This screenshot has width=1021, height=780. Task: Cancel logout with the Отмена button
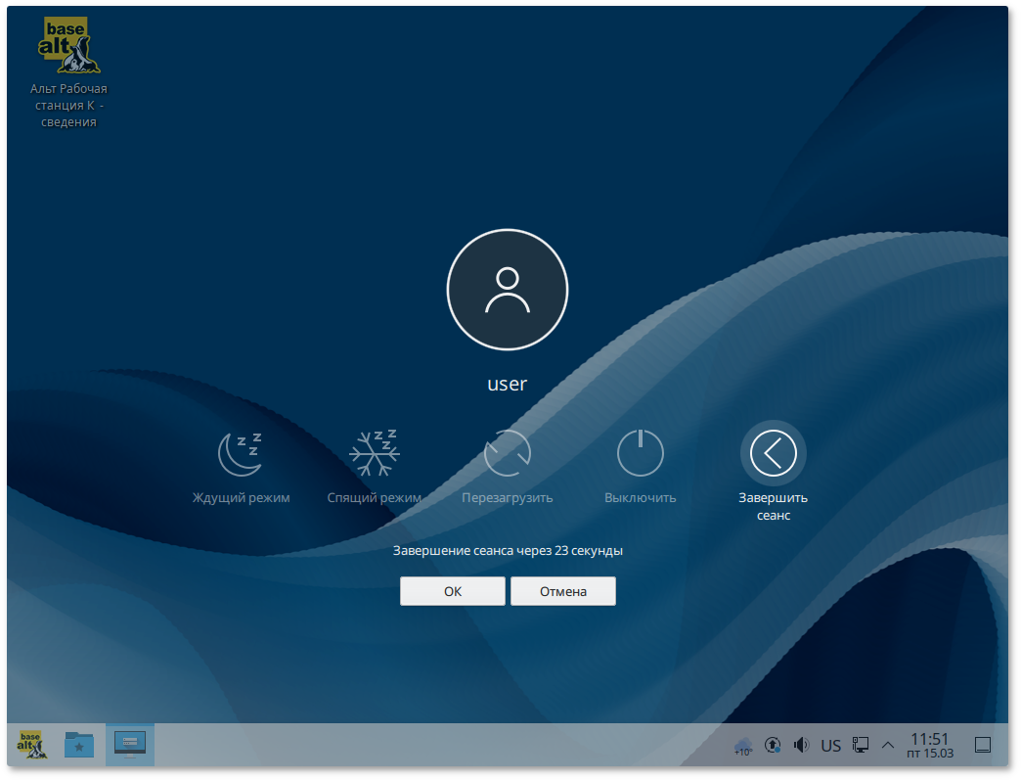(x=562, y=591)
